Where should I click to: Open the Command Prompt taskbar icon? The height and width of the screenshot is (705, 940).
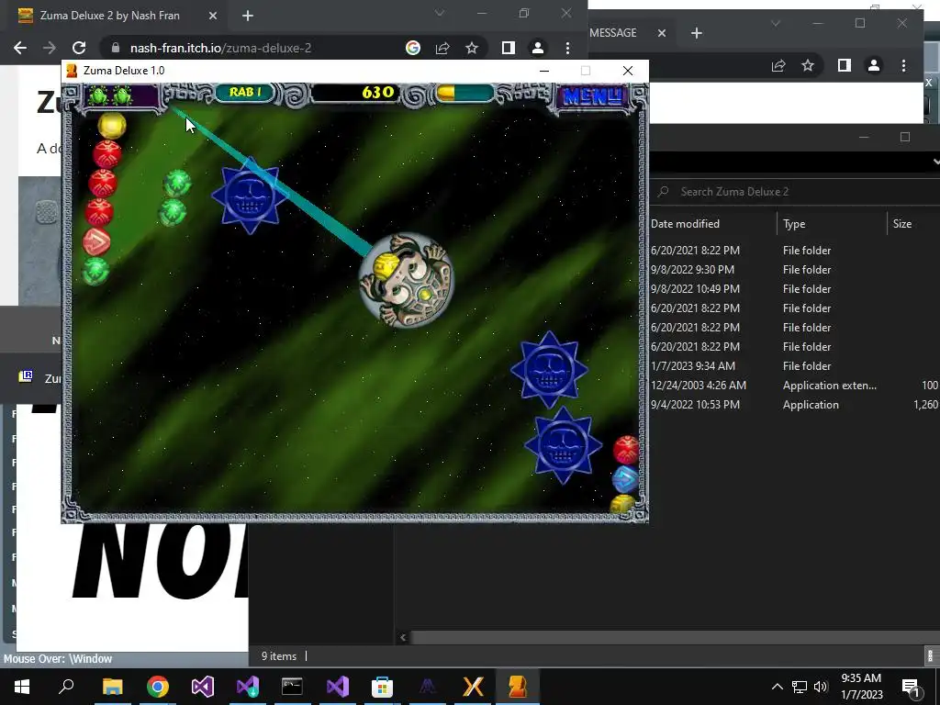(292, 687)
